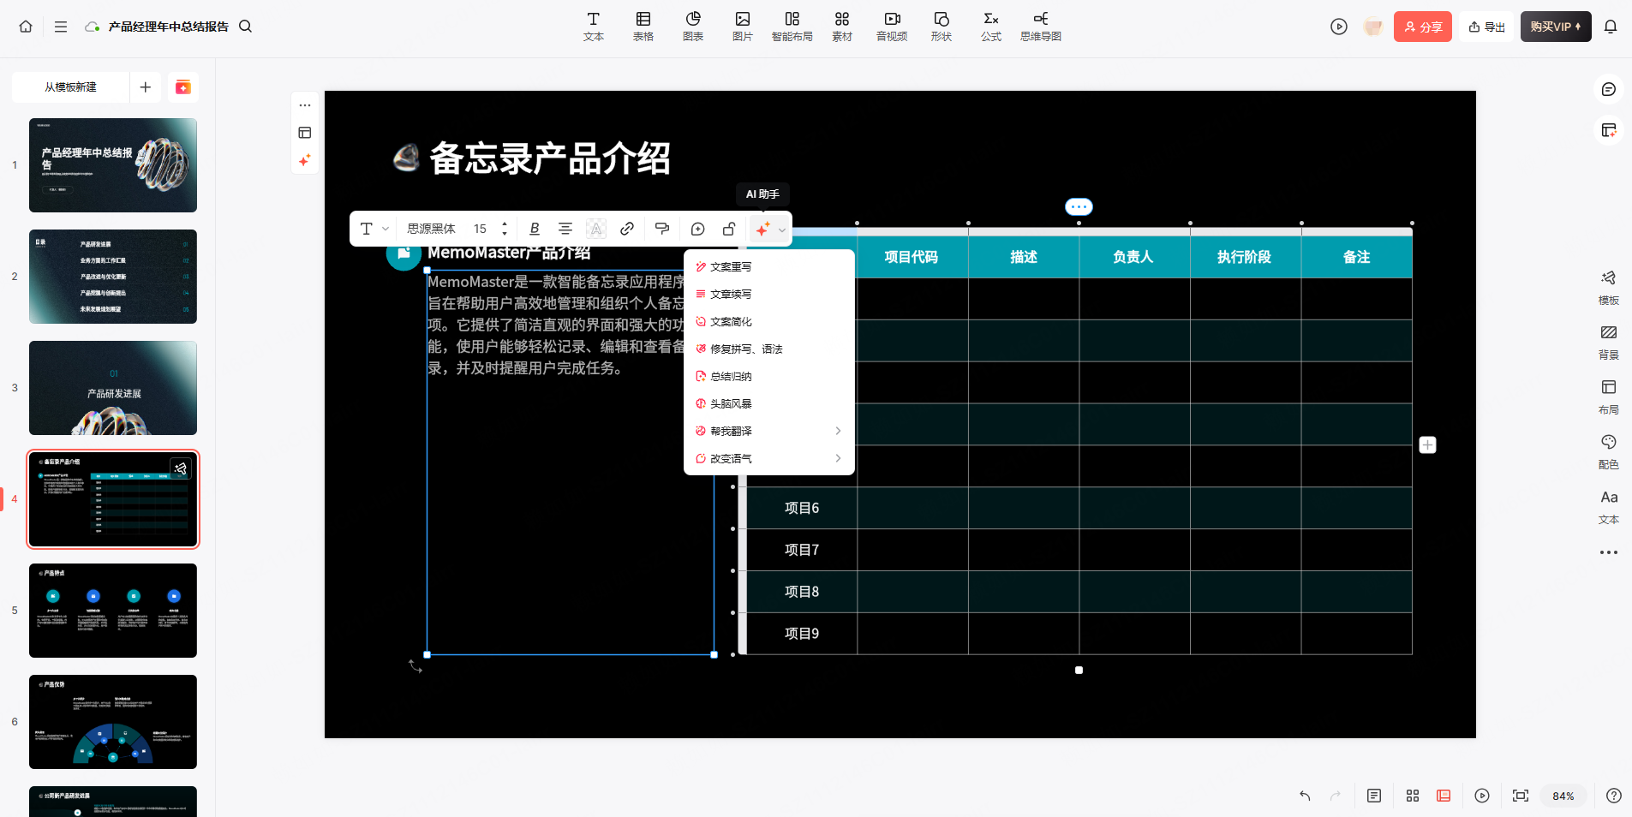Click the 购买VIP button
1632x817 pixels.
(x=1556, y=27)
